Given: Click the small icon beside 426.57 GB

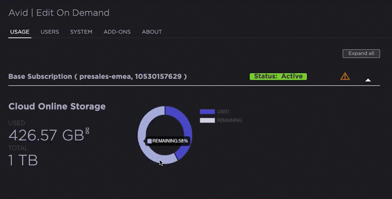Looking at the screenshot, I should [x=87, y=131].
